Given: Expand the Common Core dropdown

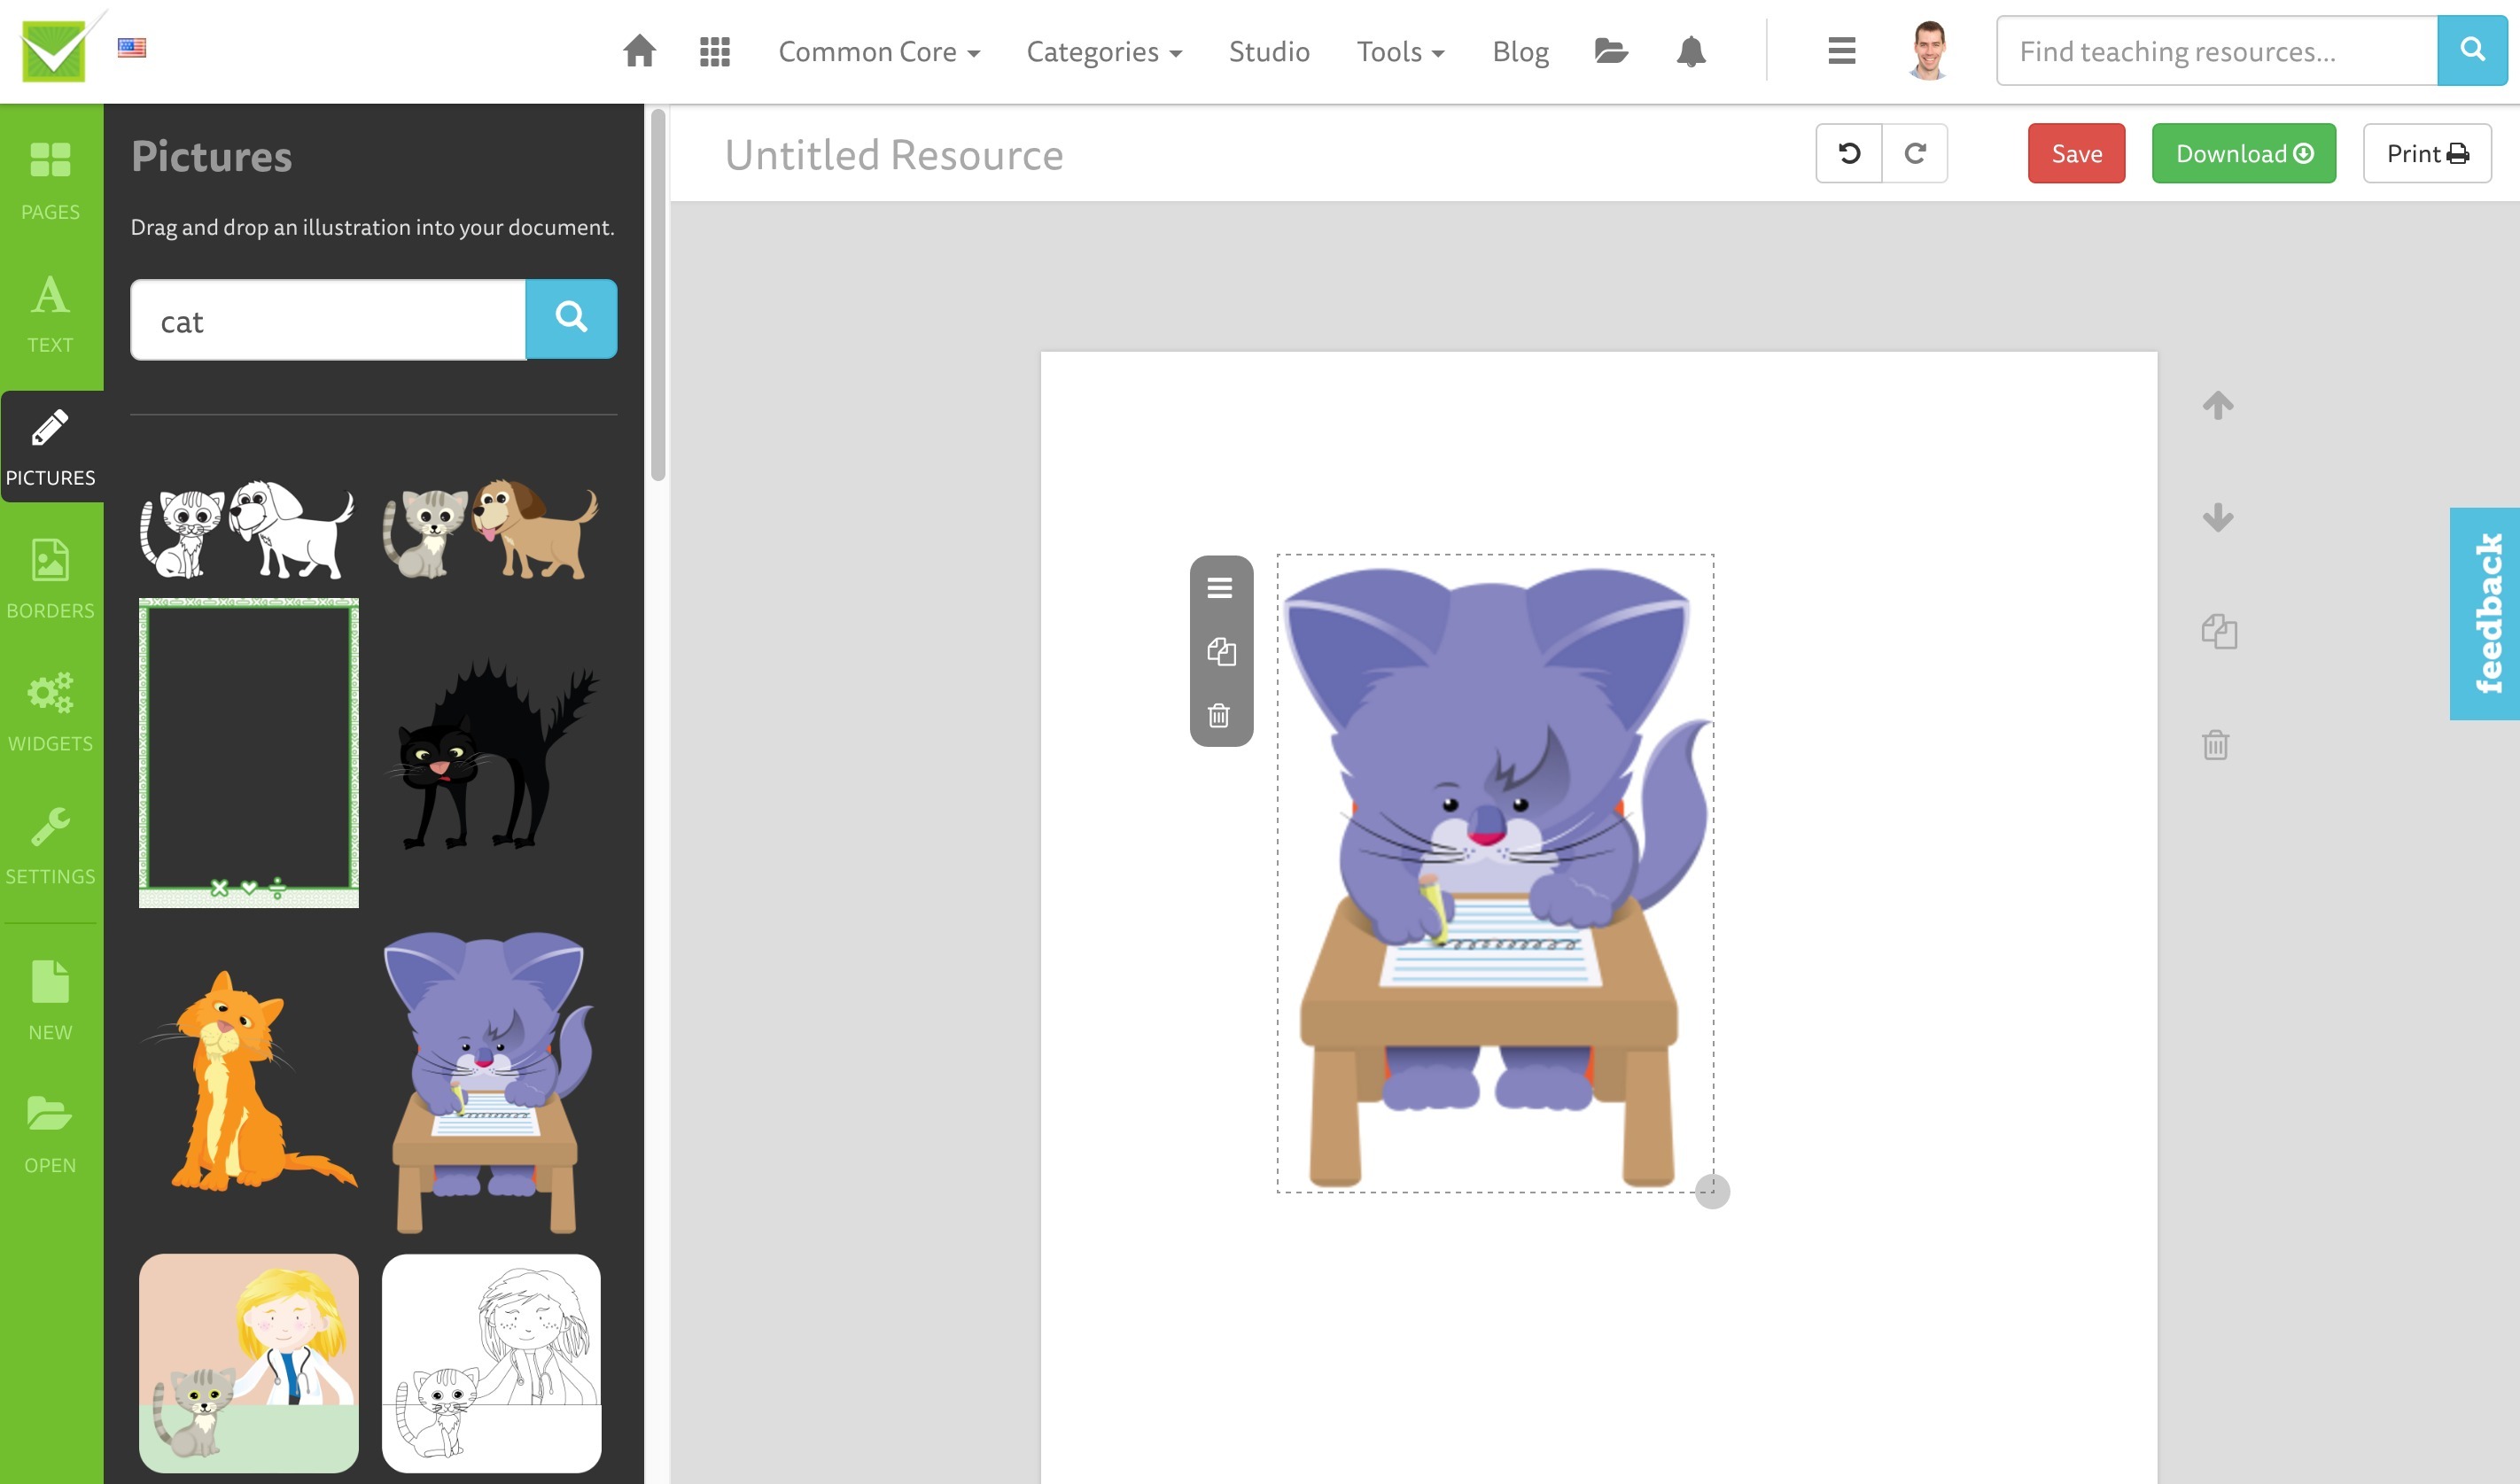Looking at the screenshot, I should [879, 51].
